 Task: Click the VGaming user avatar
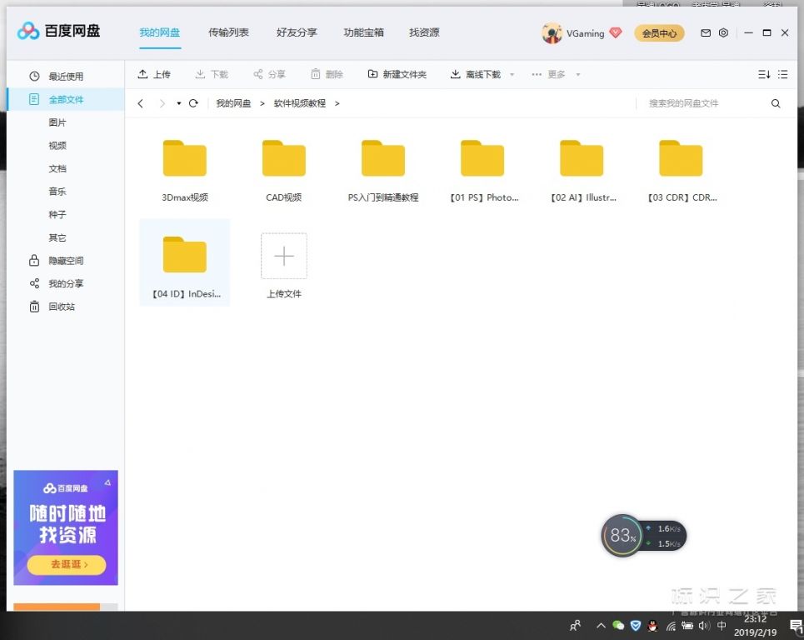(x=552, y=33)
